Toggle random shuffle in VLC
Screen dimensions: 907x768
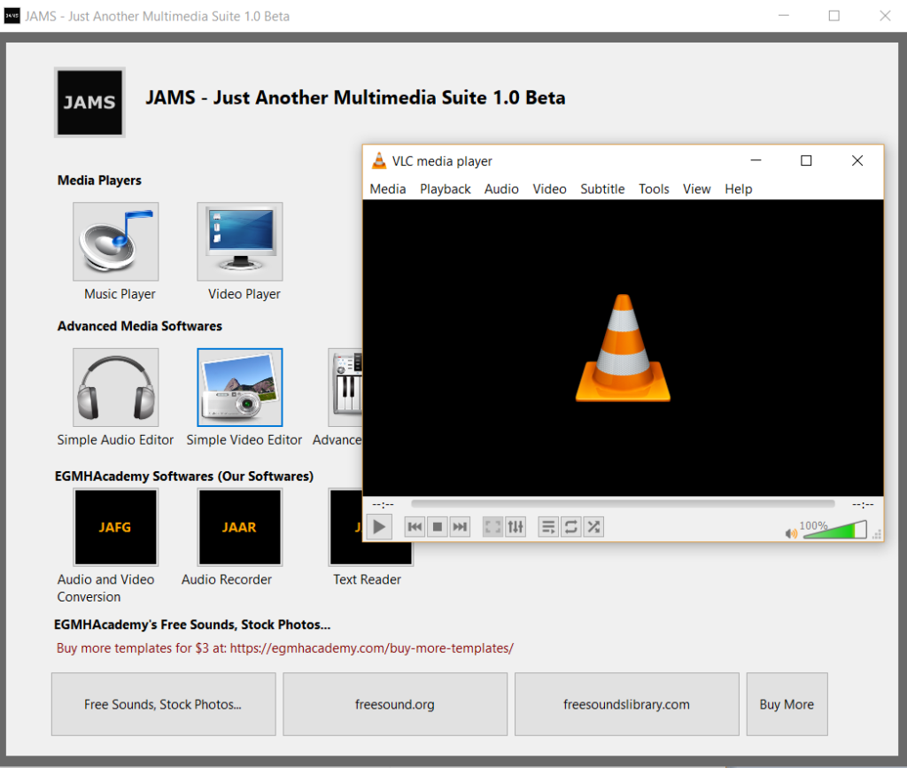pos(593,527)
